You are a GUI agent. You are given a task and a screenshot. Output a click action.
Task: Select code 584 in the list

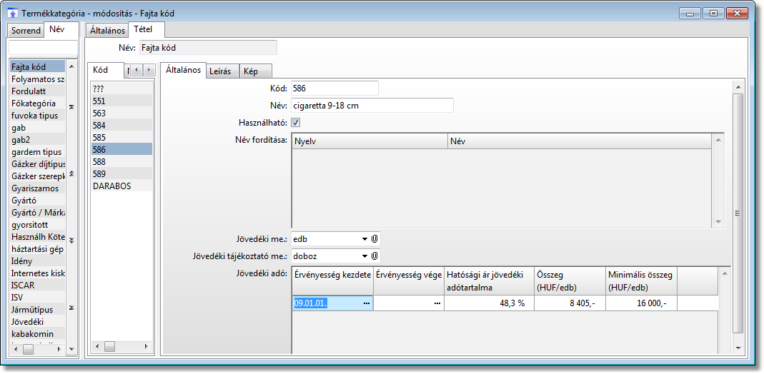[121, 126]
